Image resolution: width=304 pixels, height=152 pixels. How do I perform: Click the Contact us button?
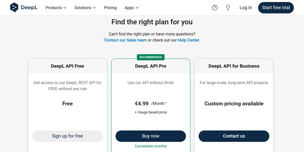pyautogui.click(x=234, y=136)
